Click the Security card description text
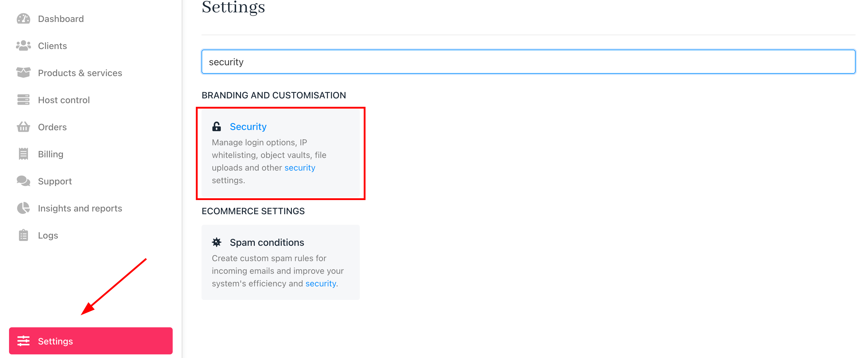This screenshot has width=864, height=358. coord(269,161)
